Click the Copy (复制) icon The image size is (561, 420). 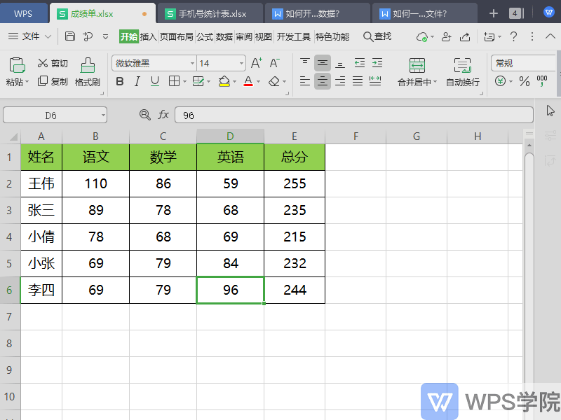pyautogui.click(x=43, y=81)
